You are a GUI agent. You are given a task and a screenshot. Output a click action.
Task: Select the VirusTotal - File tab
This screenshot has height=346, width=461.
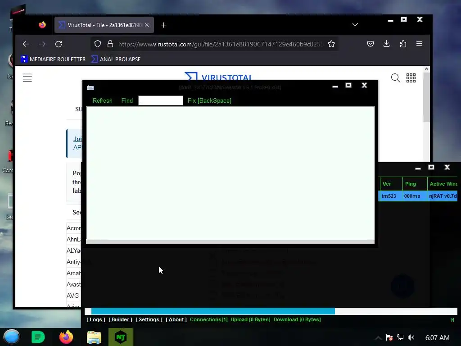[x=104, y=25]
